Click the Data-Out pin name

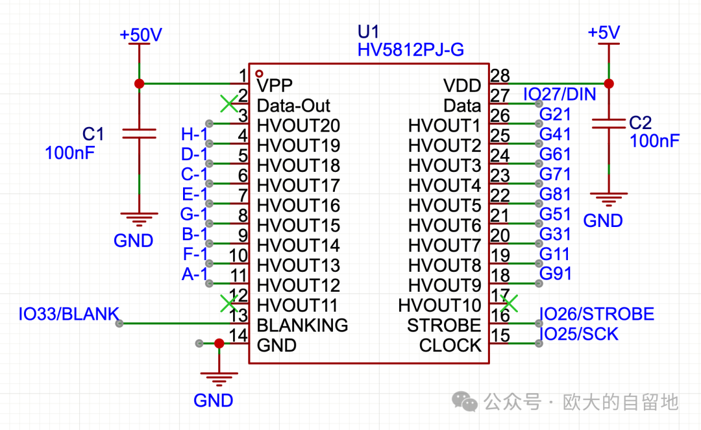pyautogui.click(x=294, y=105)
